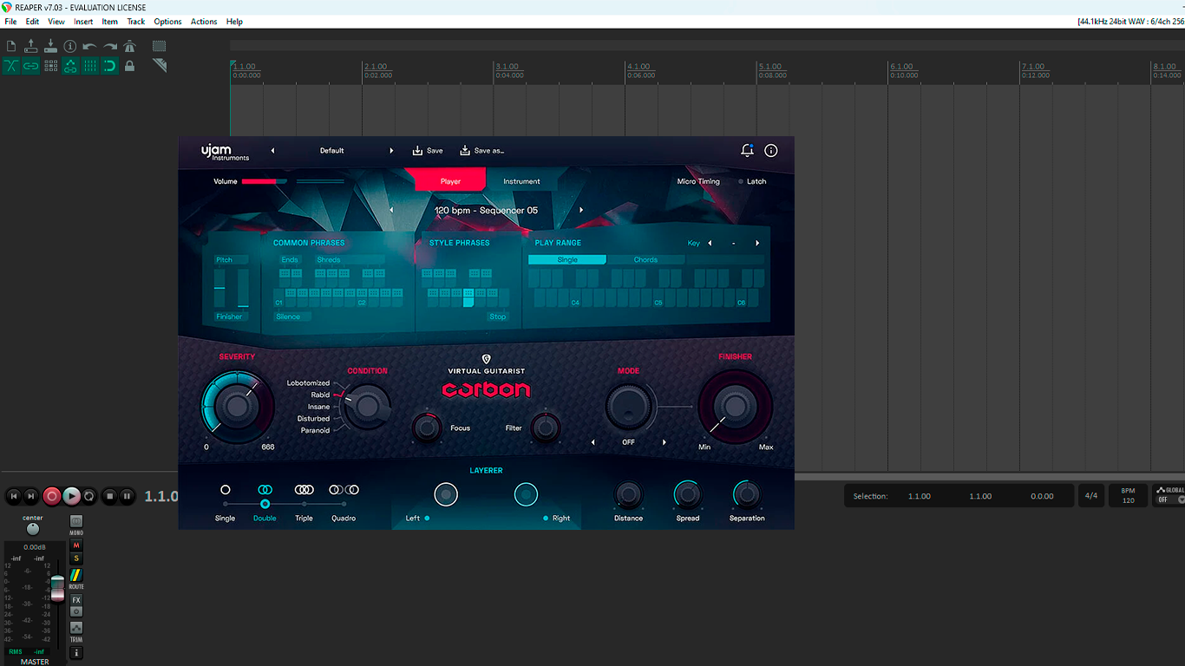Switch to the Player tab
1185x666 pixels.
(x=451, y=181)
